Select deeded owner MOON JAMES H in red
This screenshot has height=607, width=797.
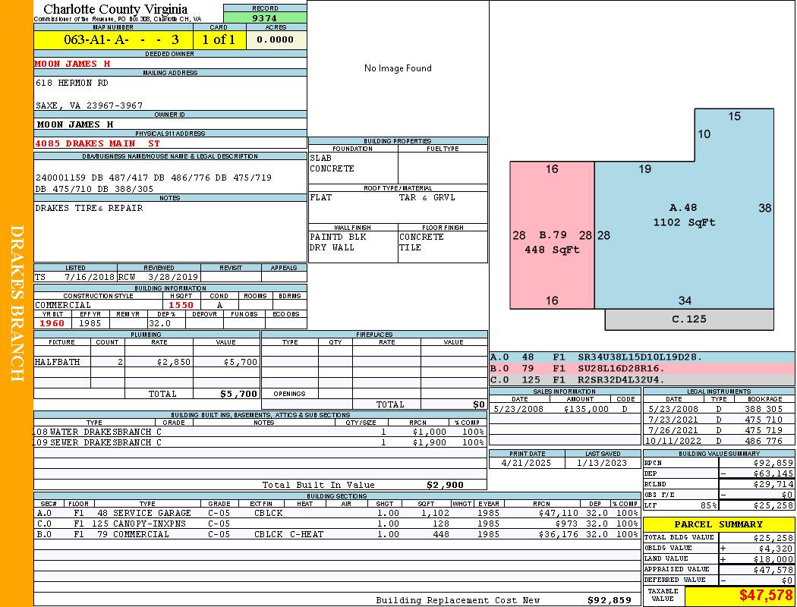click(72, 64)
